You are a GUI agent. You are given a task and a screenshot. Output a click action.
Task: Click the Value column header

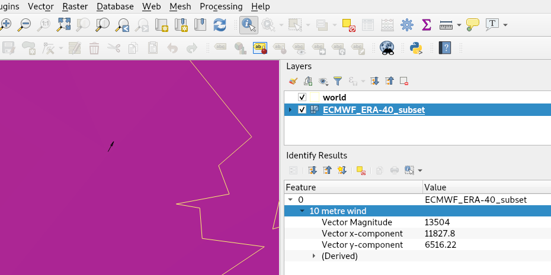click(x=487, y=187)
